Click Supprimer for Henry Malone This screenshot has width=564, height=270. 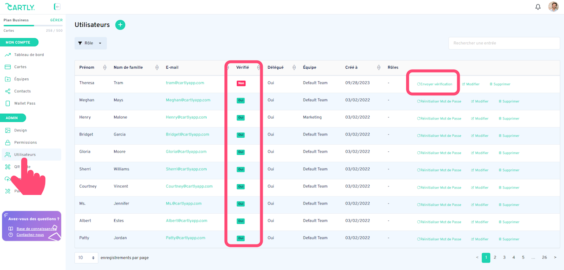point(509,119)
